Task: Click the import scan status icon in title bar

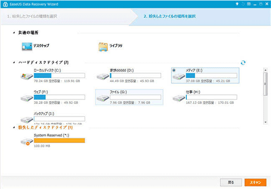Action: tap(243, 4)
